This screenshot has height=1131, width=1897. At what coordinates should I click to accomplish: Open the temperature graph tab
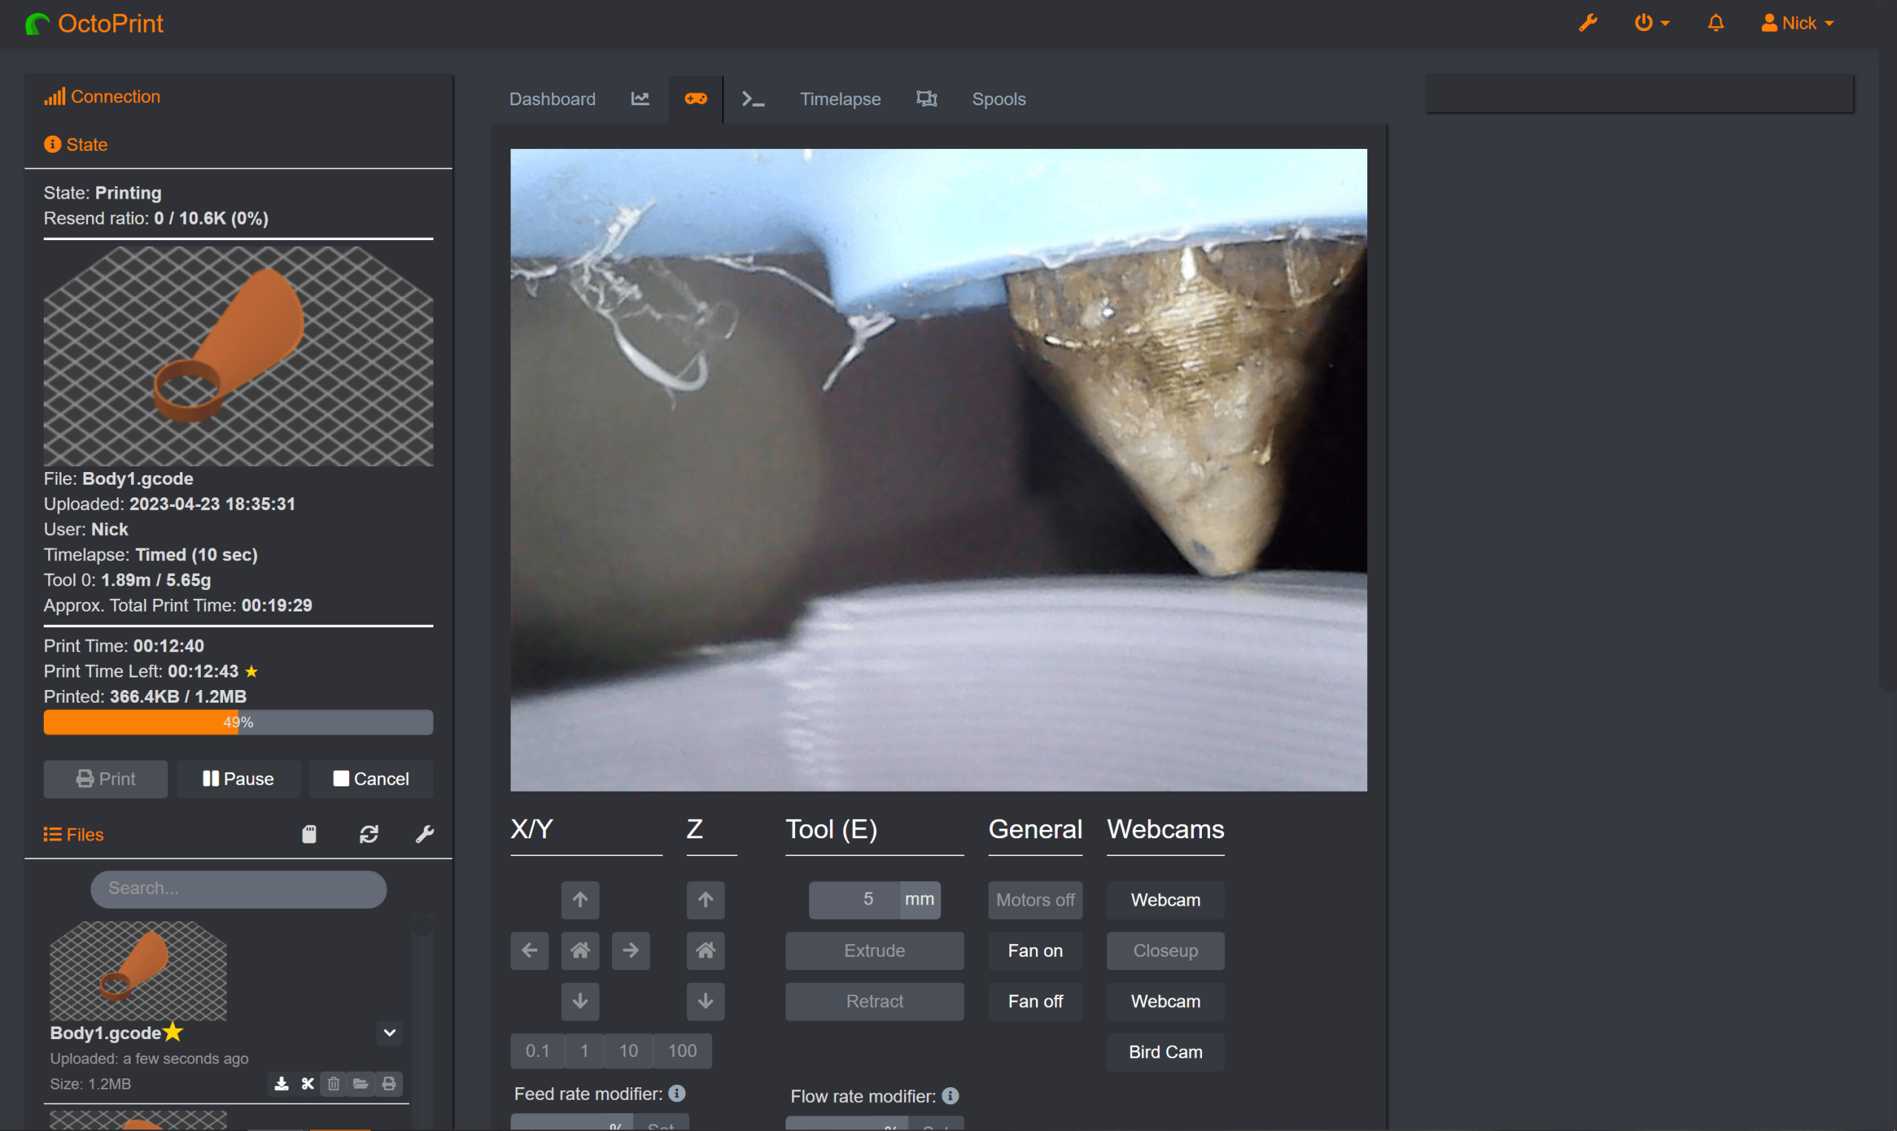click(x=640, y=99)
